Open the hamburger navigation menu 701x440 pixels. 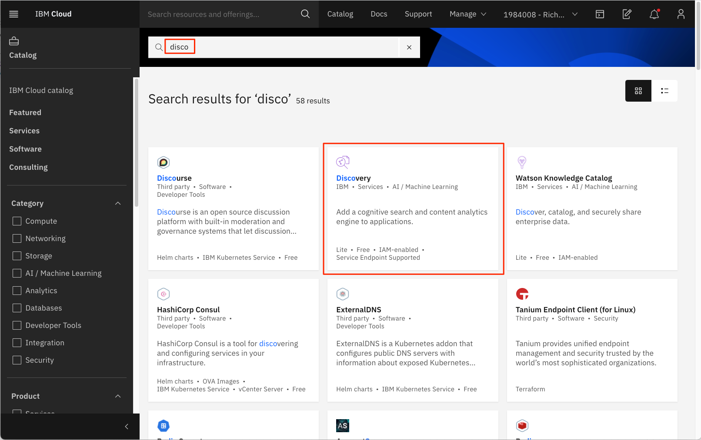[13, 14]
